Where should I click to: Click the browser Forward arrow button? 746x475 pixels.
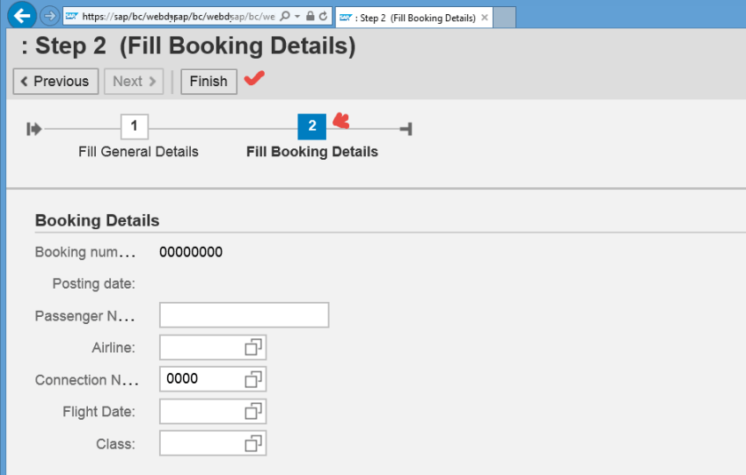click(50, 16)
